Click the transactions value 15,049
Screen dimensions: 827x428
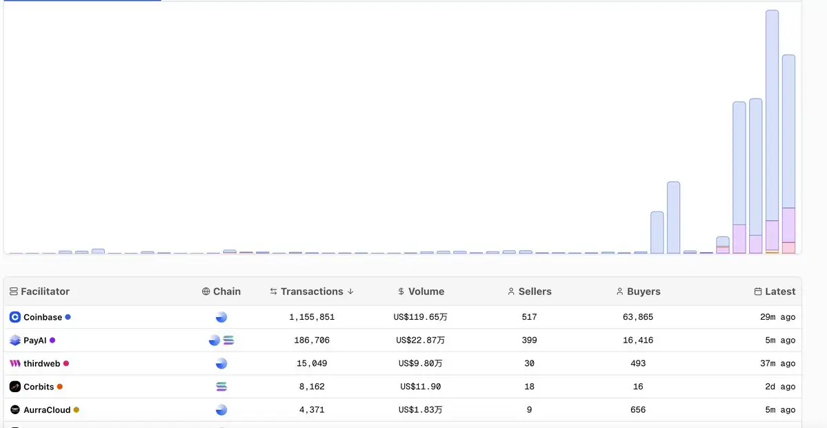pyautogui.click(x=312, y=364)
